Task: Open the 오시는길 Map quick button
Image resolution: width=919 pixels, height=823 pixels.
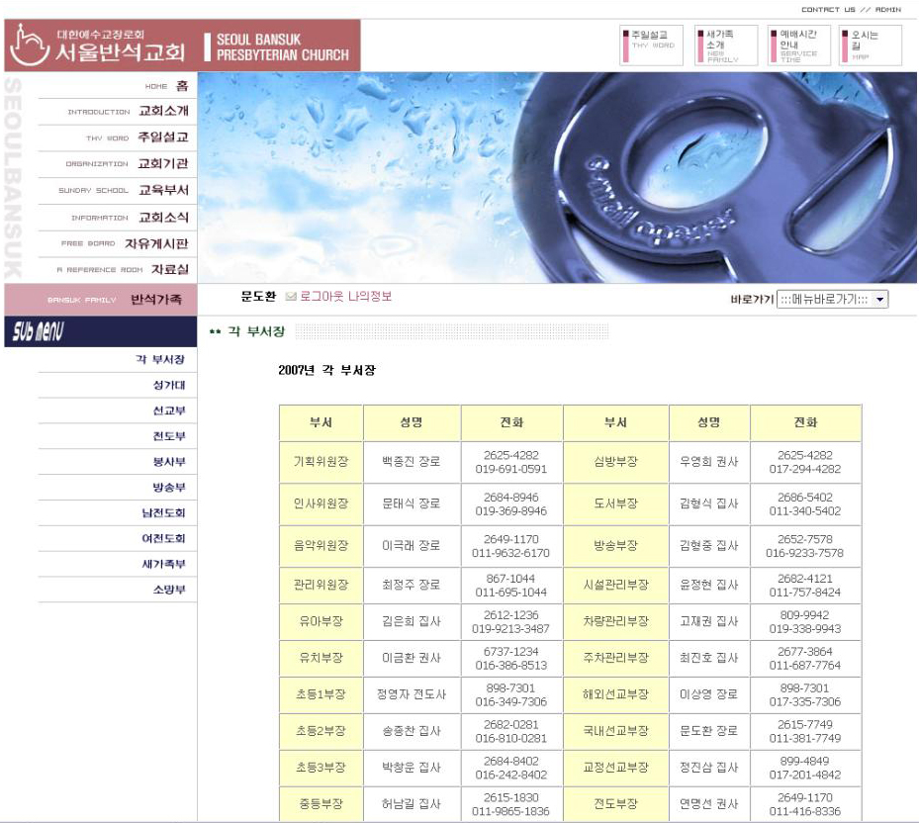Action: point(871,46)
